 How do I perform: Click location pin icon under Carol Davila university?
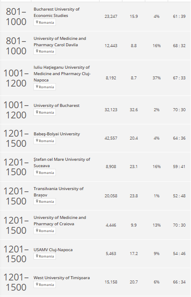(x=37, y=51)
